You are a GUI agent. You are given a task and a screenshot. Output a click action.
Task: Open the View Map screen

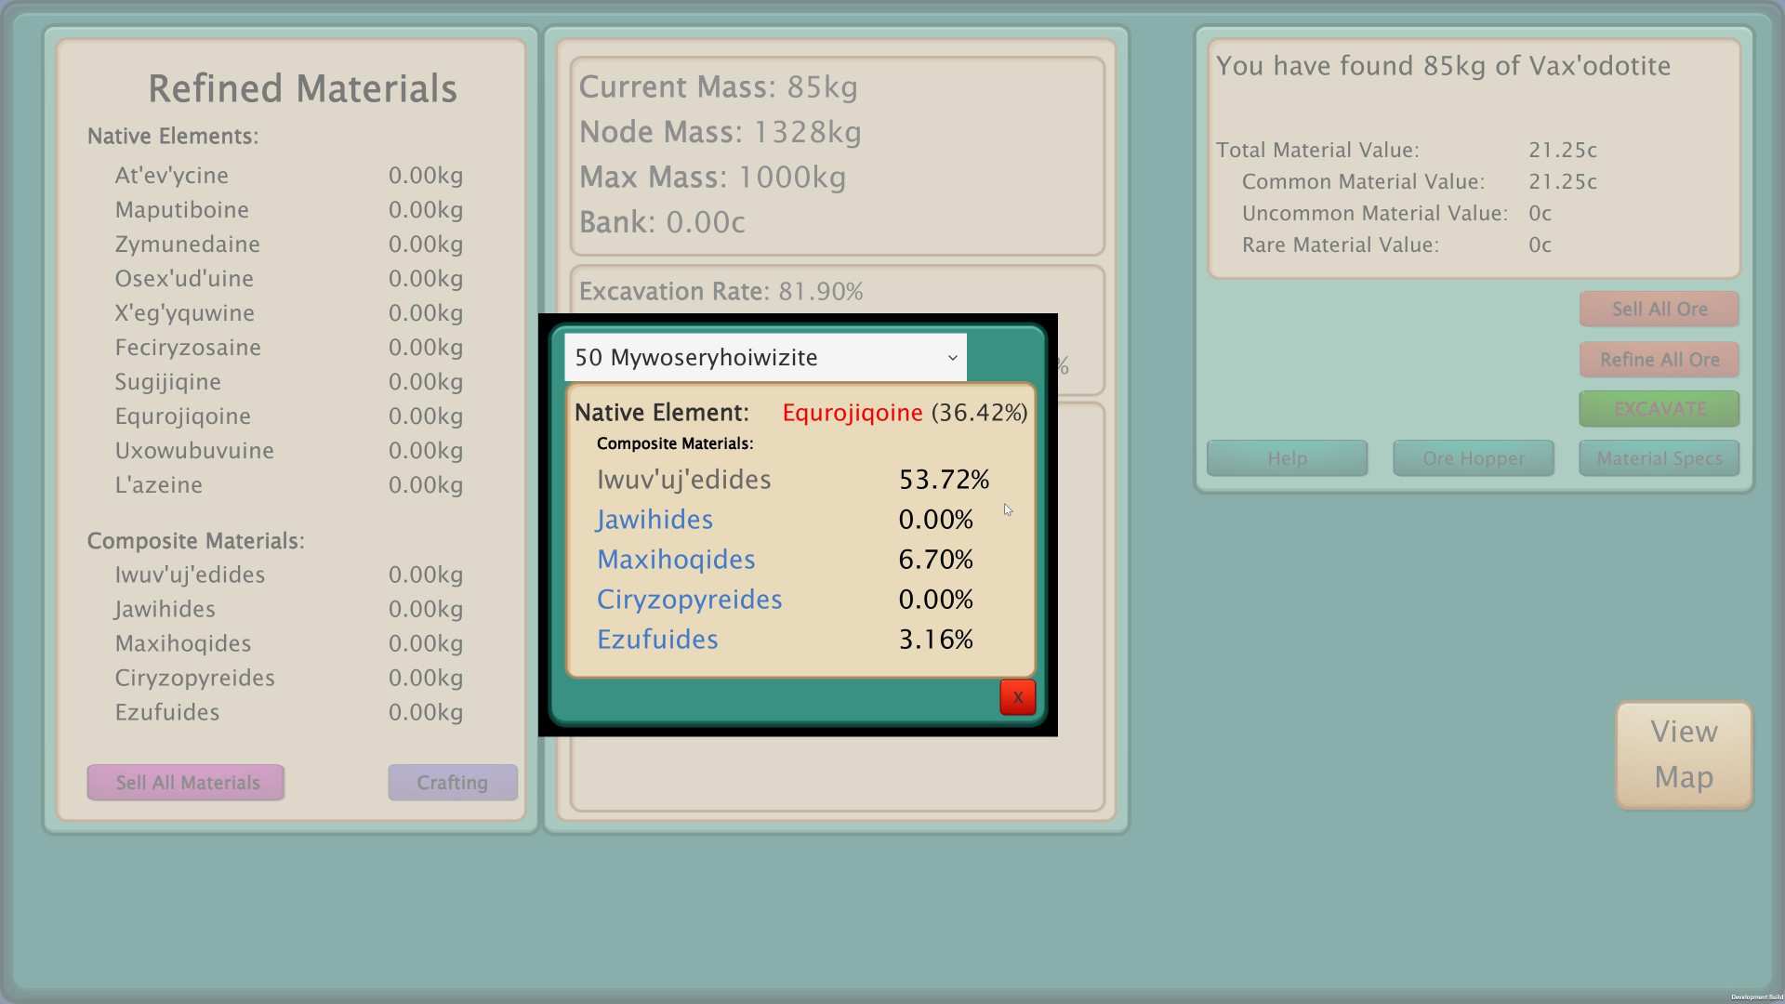pyautogui.click(x=1684, y=755)
